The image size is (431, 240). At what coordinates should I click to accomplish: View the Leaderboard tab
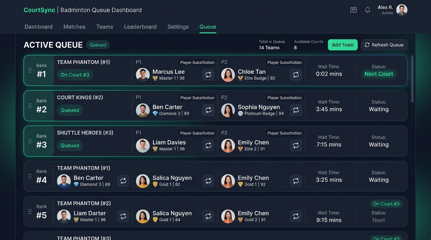(x=140, y=27)
